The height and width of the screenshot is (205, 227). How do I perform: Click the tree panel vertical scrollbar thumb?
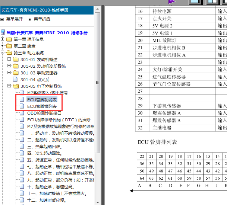click(x=98, y=83)
